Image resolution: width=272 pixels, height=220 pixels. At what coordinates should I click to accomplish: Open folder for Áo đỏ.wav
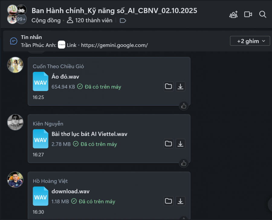[x=169, y=87]
